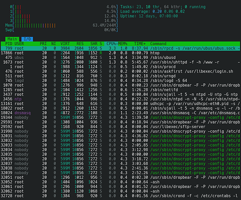
Task: Click the USER column header
Action: 19,44
